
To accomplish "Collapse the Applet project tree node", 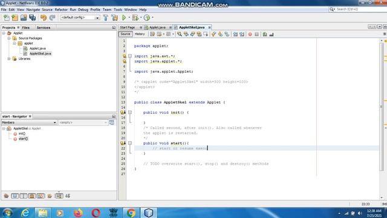I will 4,33.
